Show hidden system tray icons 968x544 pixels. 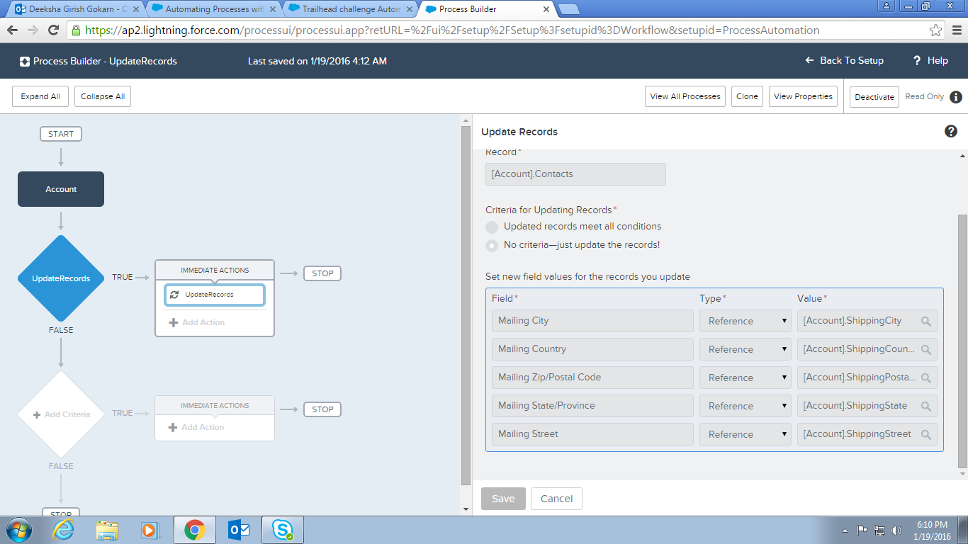coord(845,530)
